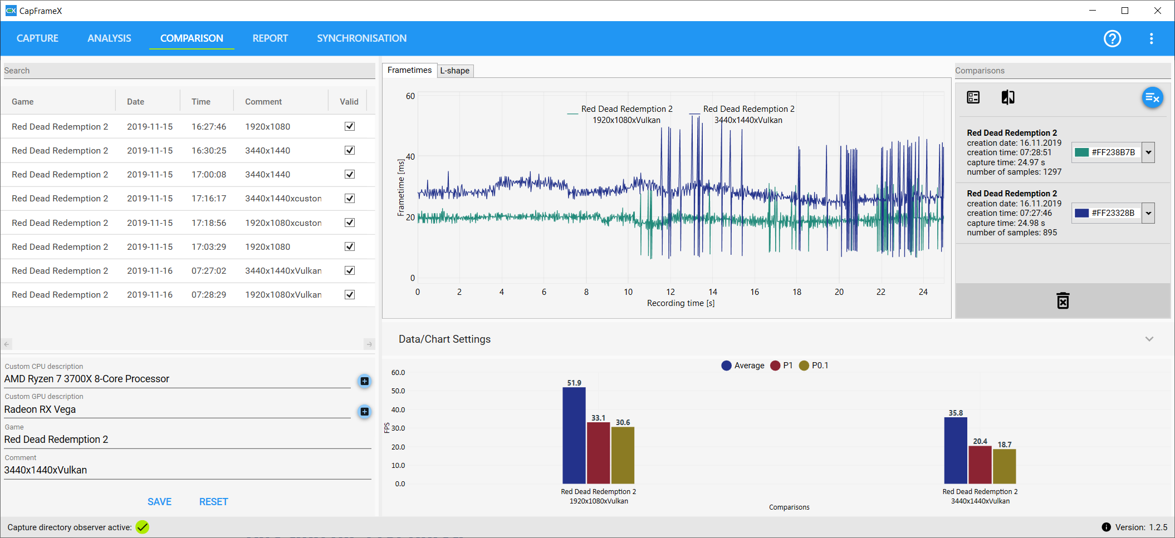Screen dimensions: 1175x538
Task: Toggle the P0.1 legend marker
Action: pyautogui.click(x=804, y=366)
